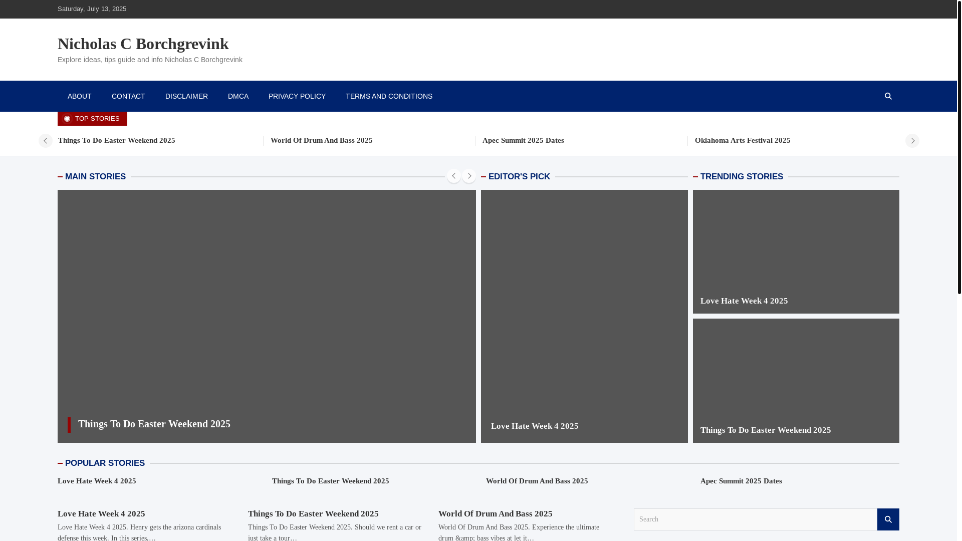Open main story Things To Do Easter Weekend 2025
Image resolution: width=962 pixels, height=541 pixels.
pyautogui.click(x=154, y=424)
